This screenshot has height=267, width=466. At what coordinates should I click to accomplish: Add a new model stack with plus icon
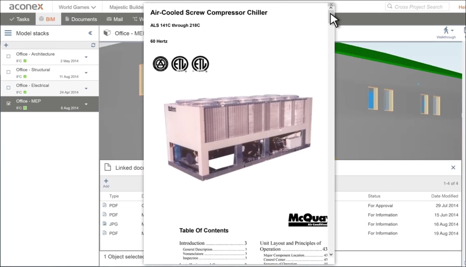(x=6, y=45)
